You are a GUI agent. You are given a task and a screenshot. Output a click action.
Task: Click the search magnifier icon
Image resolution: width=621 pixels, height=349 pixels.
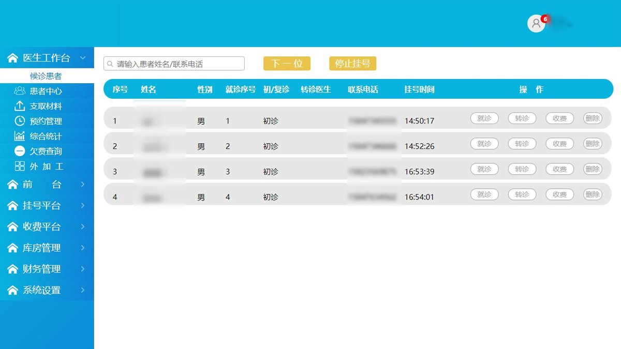[110, 64]
